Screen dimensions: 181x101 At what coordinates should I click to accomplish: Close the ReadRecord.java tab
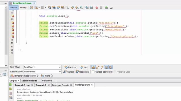point(34,3)
